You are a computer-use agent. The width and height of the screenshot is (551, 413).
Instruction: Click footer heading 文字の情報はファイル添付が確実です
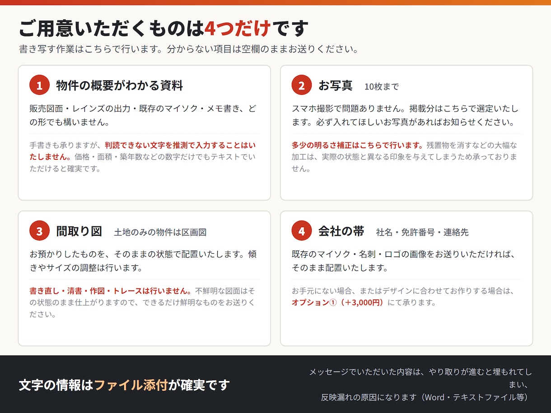point(124,385)
